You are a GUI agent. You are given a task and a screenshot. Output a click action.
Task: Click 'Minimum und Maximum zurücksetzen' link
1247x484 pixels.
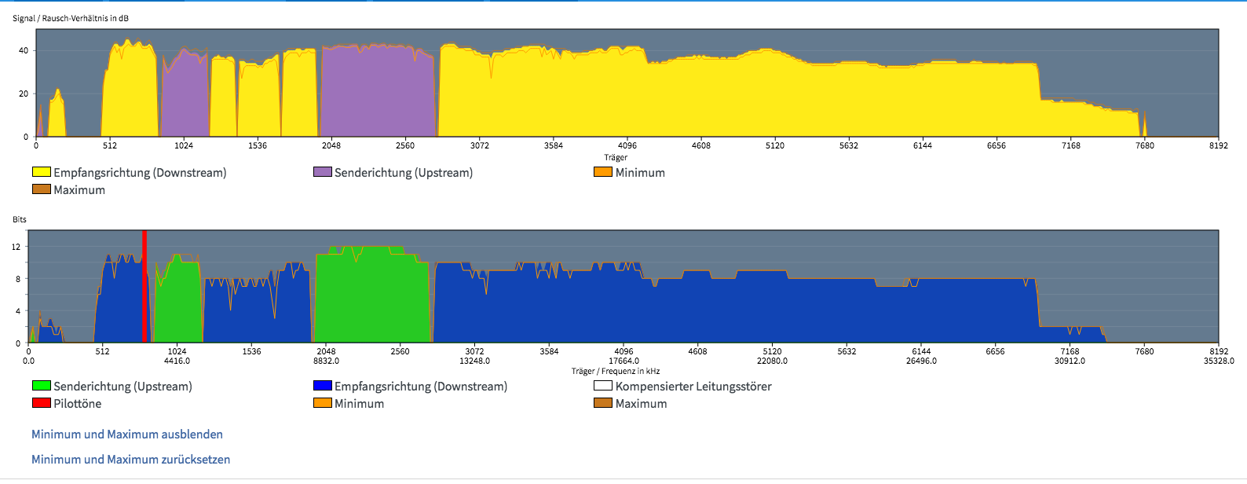131,460
